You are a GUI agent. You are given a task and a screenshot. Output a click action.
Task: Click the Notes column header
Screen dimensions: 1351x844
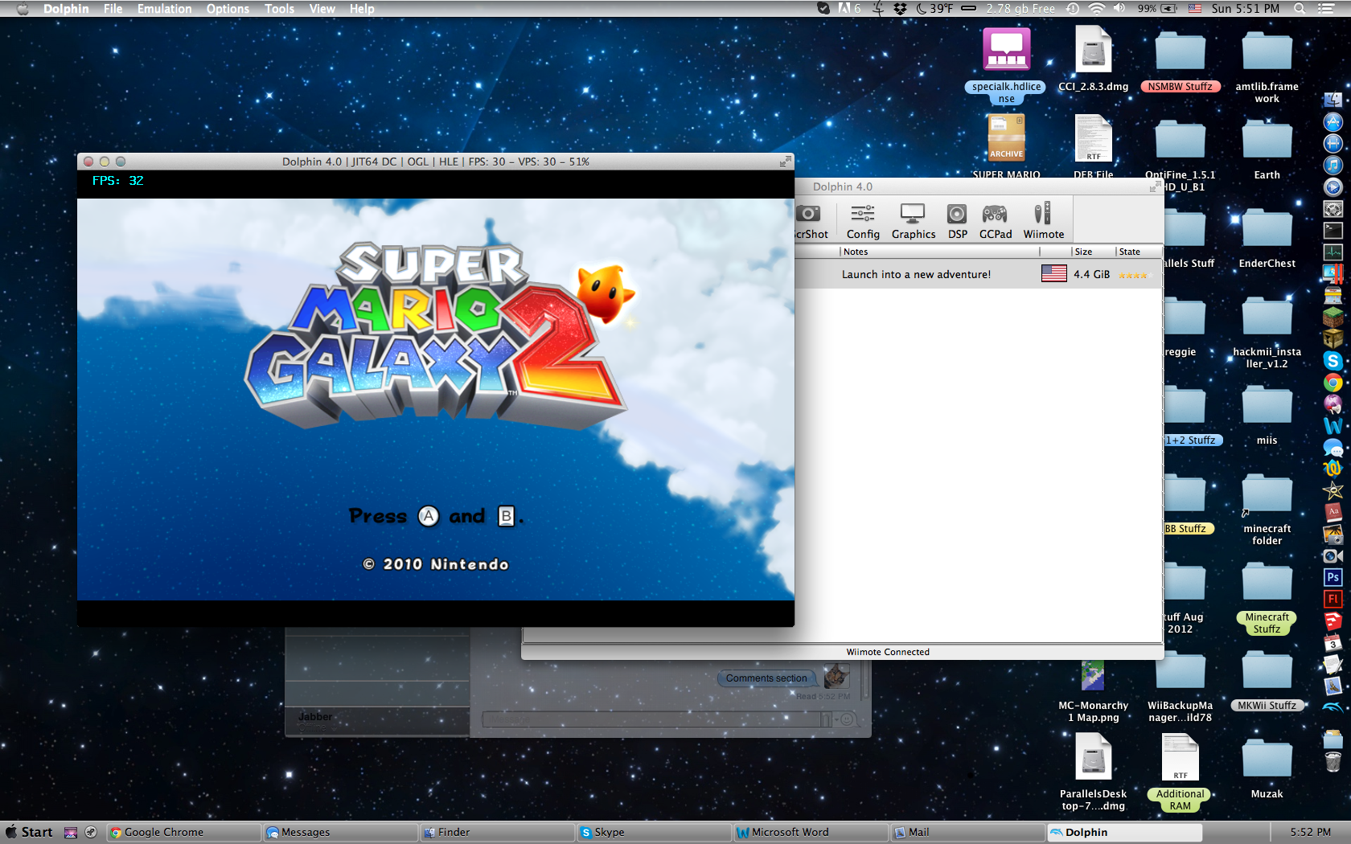[x=856, y=252]
